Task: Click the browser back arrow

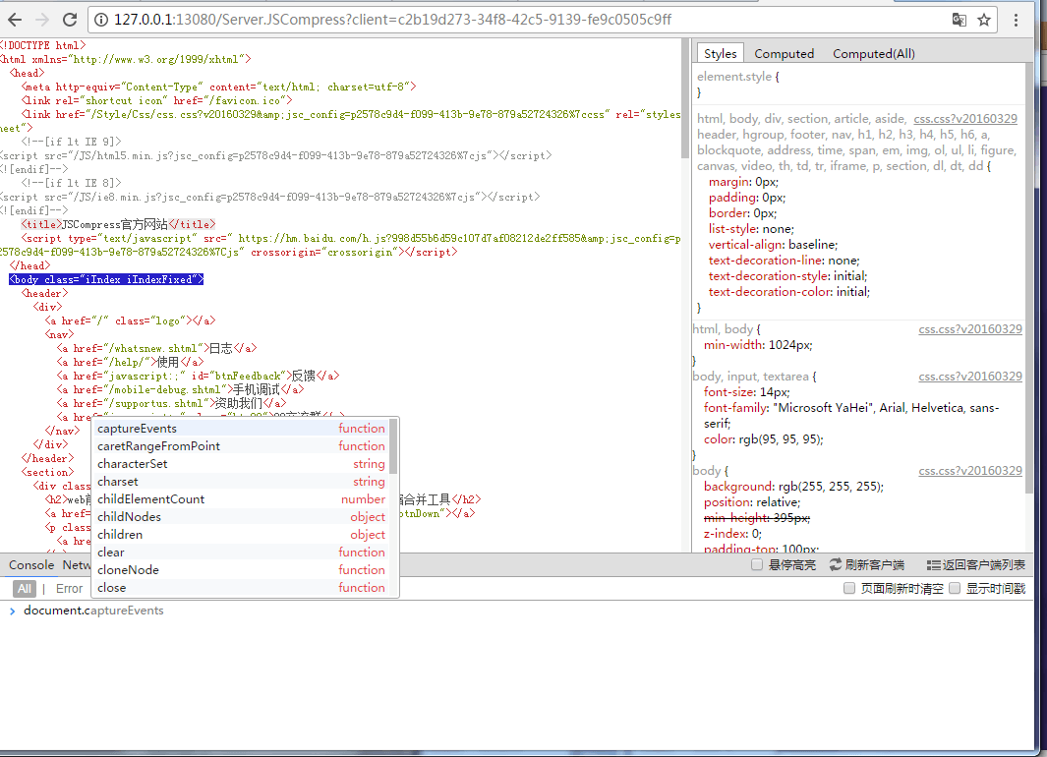Action: (15, 20)
